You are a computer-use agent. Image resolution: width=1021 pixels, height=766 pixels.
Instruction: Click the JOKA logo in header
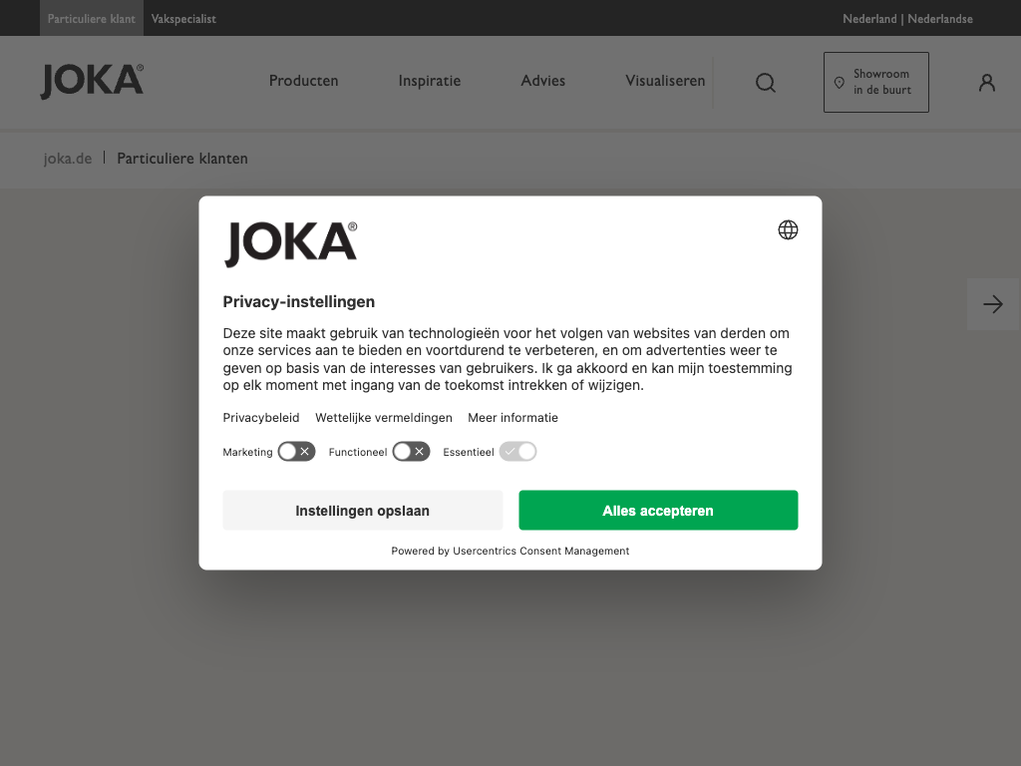coord(92,82)
